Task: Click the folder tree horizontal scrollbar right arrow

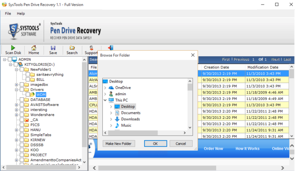Action: (79, 167)
